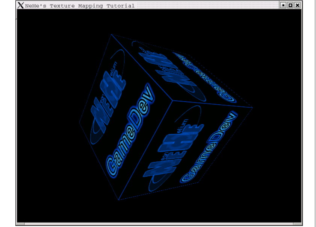
Task: Maximize the texture mapping tutorial window
Action: pos(290,5)
